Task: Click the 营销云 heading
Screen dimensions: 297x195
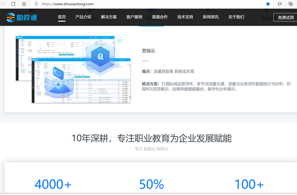Action: [x=148, y=51]
